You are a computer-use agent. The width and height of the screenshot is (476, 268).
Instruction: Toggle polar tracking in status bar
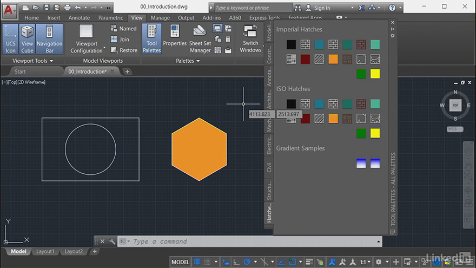coord(247,262)
